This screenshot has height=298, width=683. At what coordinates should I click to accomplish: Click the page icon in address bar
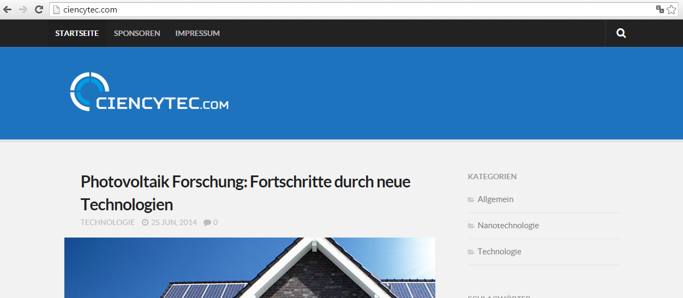tap(56, 10)
